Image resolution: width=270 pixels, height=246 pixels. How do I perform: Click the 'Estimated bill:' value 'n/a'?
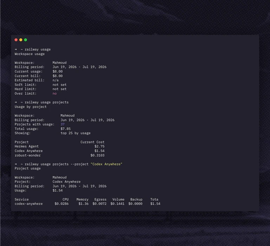click(56, 80)
